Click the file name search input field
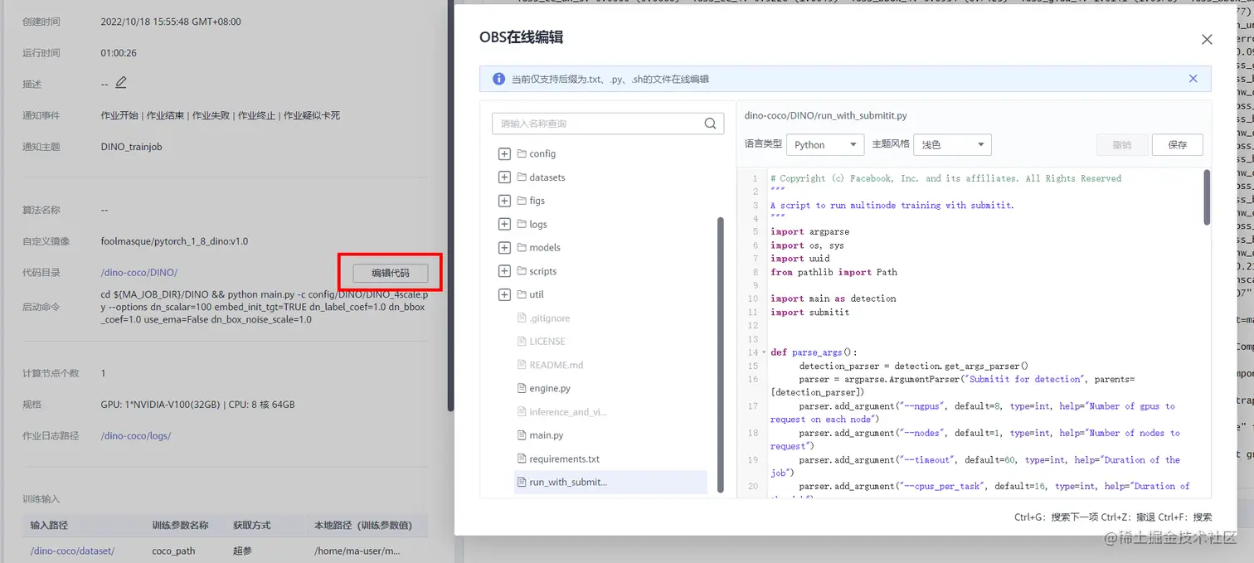This screenshot has height=563, width=1254. coord(608,124)
